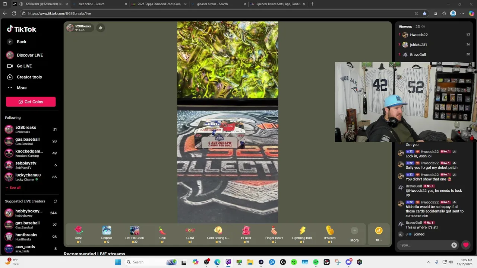Image resolution: width=477 pixels, height=268 pixels.
Task: Send Gold Boxing Gloves gift
Action: click(x=218, y=234)
